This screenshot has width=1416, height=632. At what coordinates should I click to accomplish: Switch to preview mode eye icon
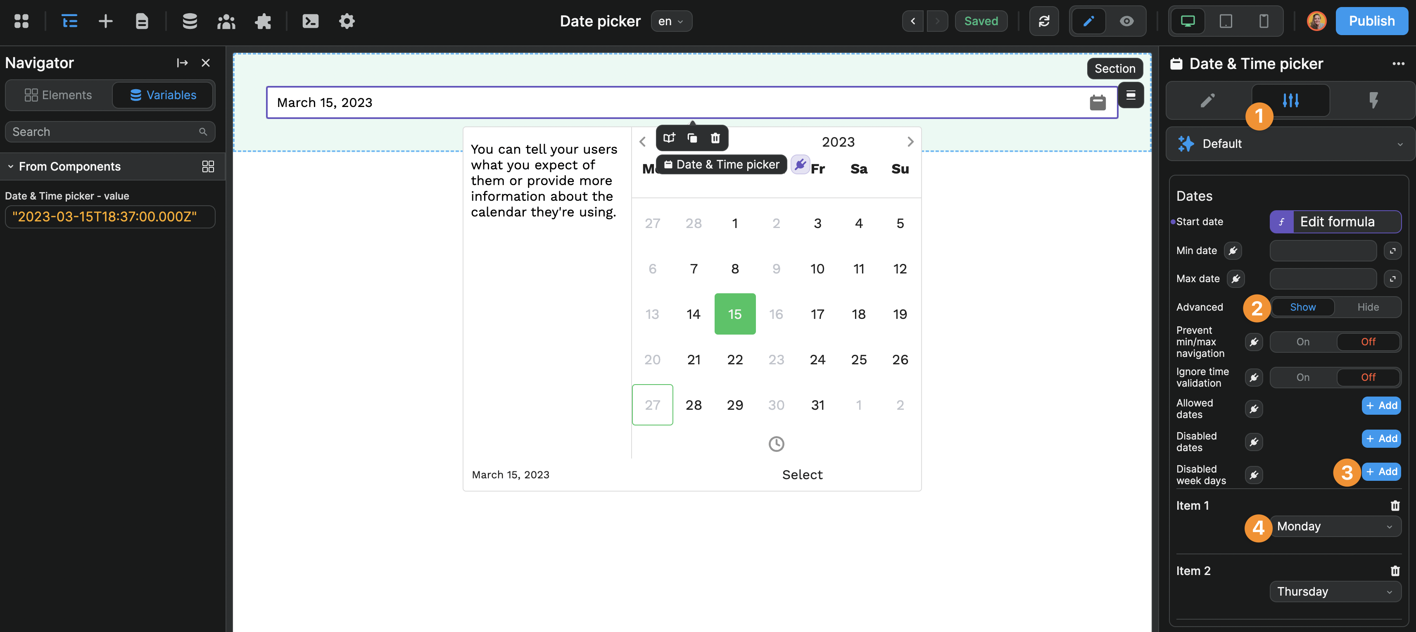tap(1126, 21)
